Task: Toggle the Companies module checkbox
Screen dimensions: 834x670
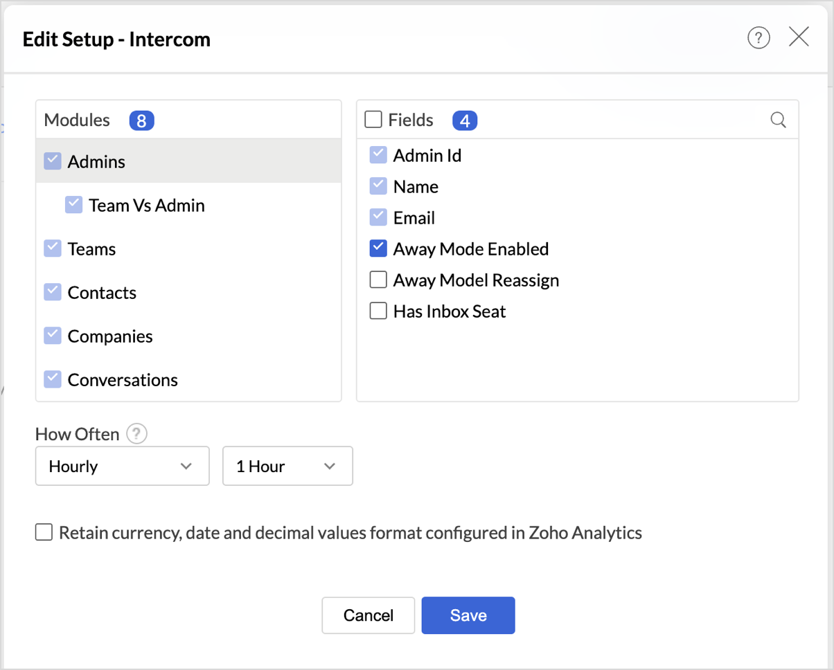Action: point(53,336)
